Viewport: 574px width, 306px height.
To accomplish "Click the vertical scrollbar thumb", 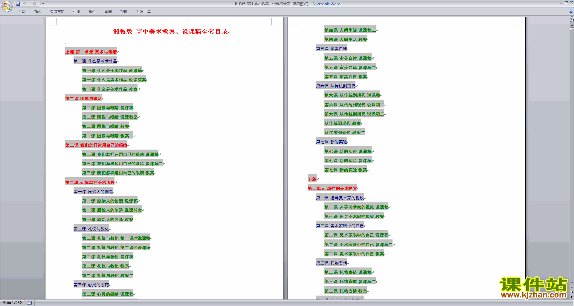I will (x=572, y=29).
